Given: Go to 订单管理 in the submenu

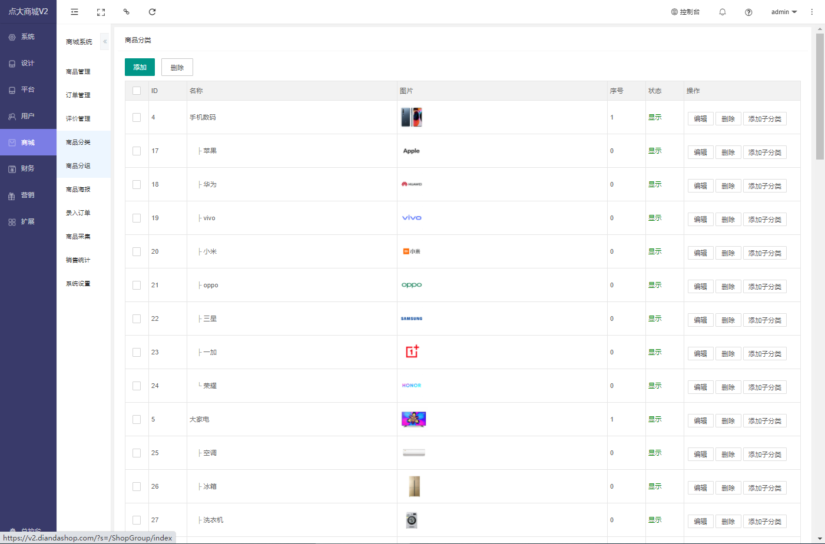Looking at the screenshot, I should pos(78,95).
